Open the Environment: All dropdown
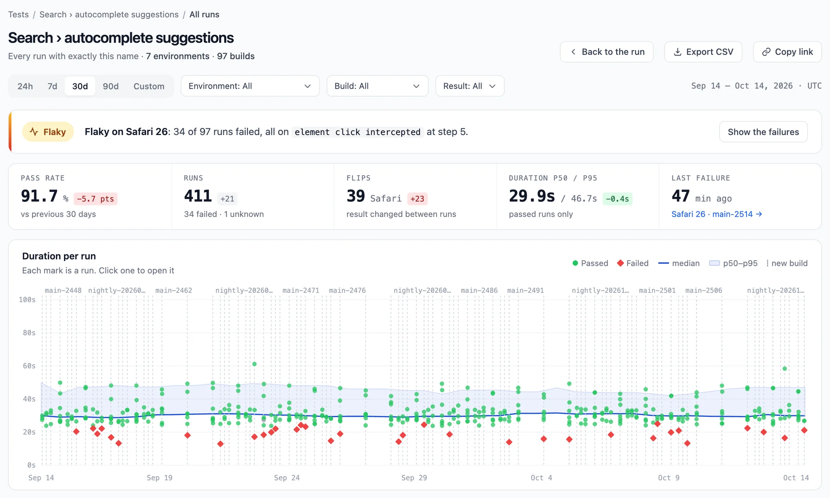Screen dimensions: 830x498 tap(250, 86)
